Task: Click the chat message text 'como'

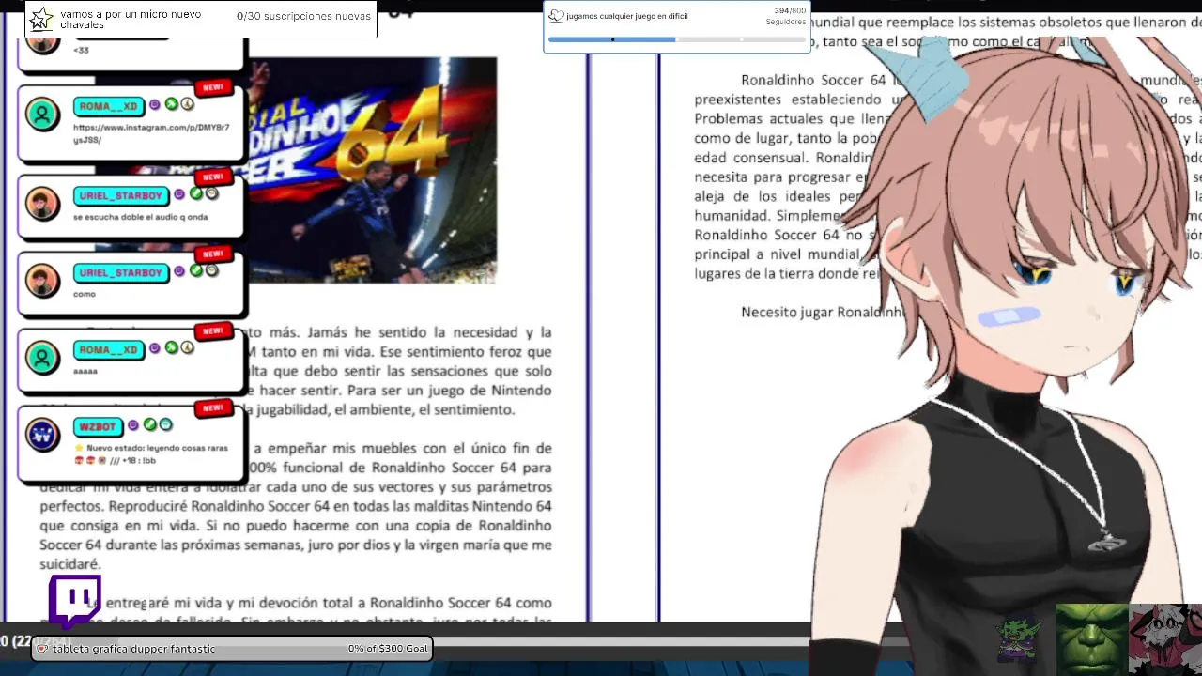Action: 85,294
